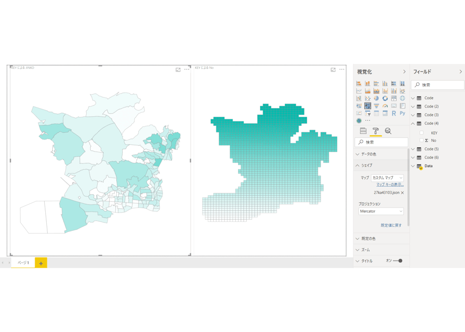Select the 100% stacked bar chart visual
Screen dimensions: 465x332
(x=394, y=84)
